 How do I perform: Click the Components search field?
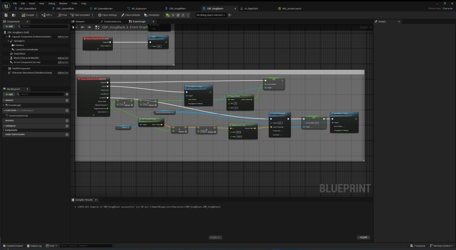click(x=42, y=27)
